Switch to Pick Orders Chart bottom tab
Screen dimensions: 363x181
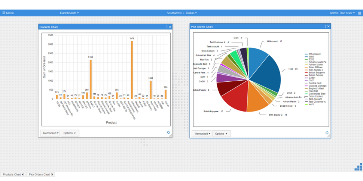pyautogui.click(x=39, y=175)
